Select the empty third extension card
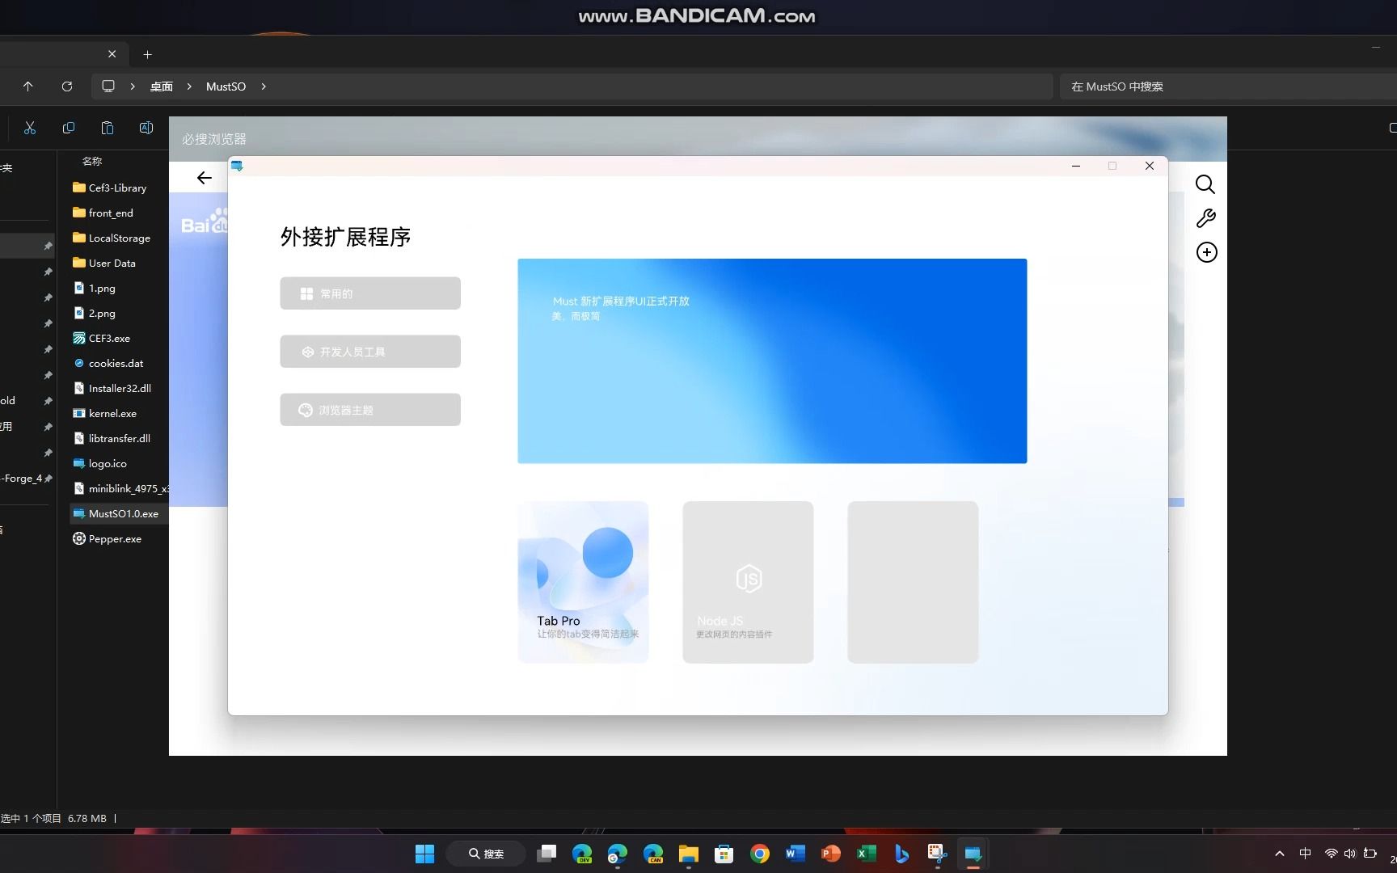This screenshot has width=1397, height=873. pos(913,582)
